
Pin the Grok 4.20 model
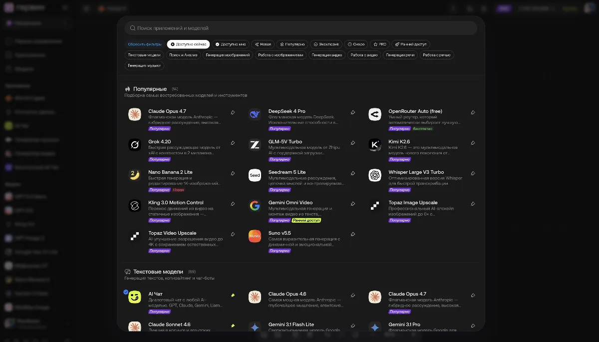[233, 143]
